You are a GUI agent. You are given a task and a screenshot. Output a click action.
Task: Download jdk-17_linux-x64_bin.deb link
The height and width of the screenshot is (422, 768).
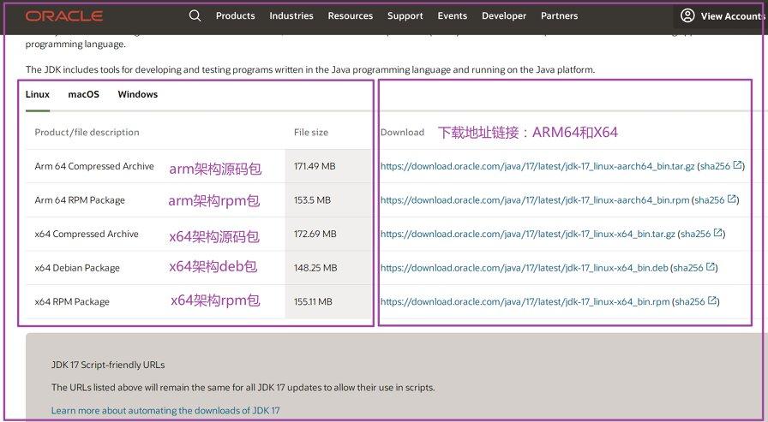click(524, 268)
